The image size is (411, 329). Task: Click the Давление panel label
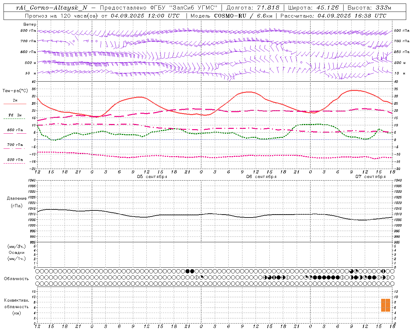coord(17,199)
